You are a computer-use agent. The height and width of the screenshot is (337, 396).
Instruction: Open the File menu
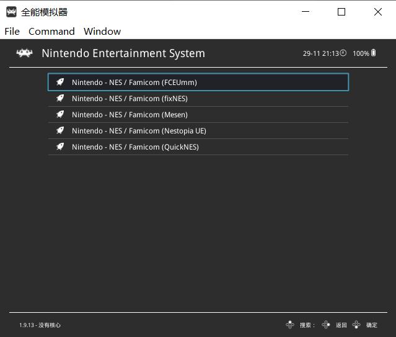12,31
